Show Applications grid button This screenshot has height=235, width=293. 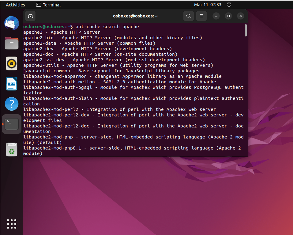click(12, 224)
